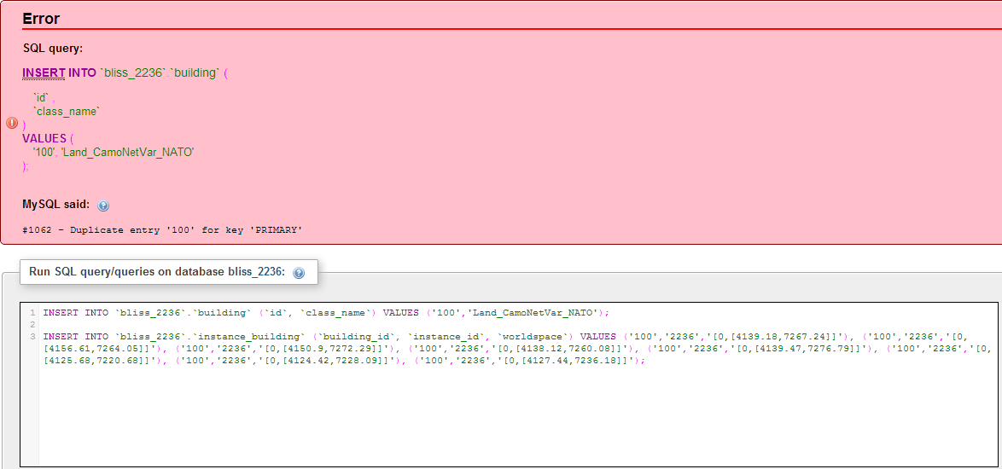Click line number 3 in the editor gutter

pos(32,336)
